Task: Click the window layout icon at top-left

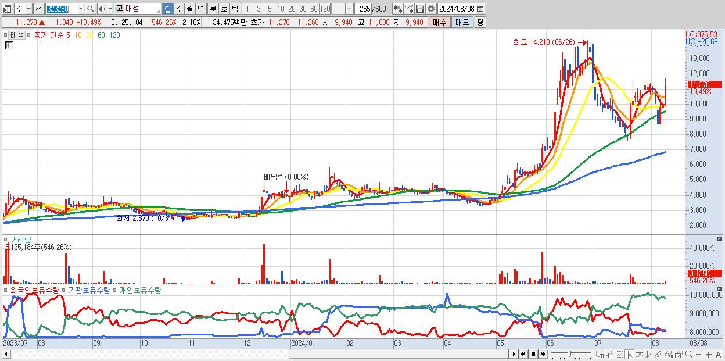Action: point(8,9)
